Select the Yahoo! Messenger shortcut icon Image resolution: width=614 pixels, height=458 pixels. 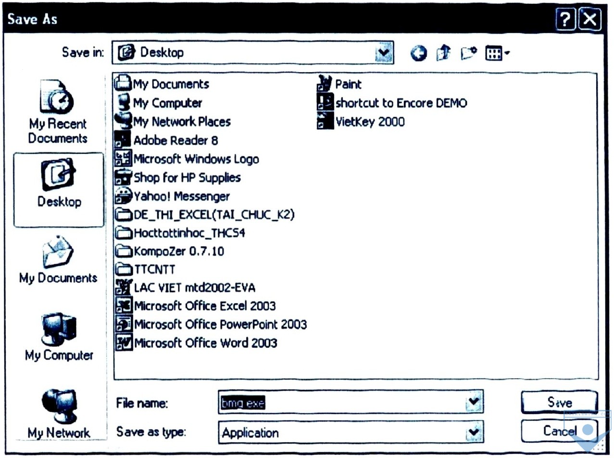click(123, 196)
